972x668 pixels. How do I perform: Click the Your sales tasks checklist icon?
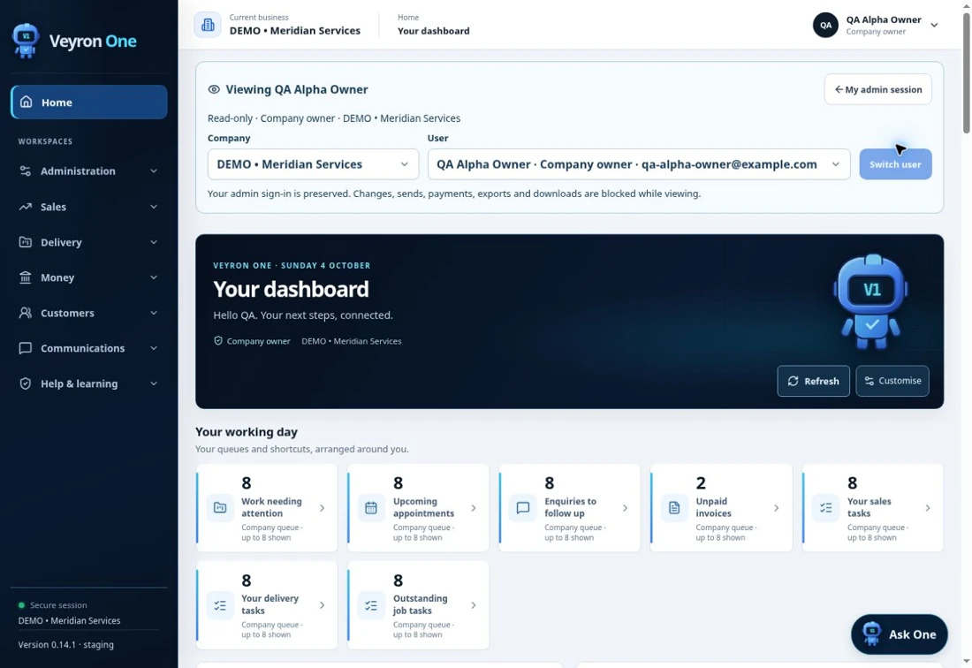pos(825,507)
